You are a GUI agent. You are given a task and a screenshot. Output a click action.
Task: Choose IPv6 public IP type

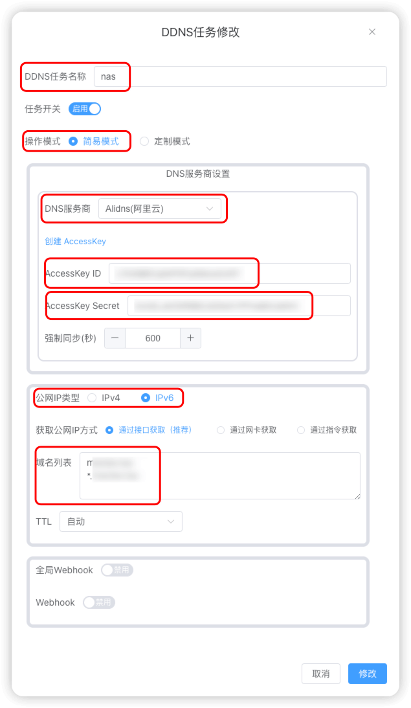pos(157,398)
